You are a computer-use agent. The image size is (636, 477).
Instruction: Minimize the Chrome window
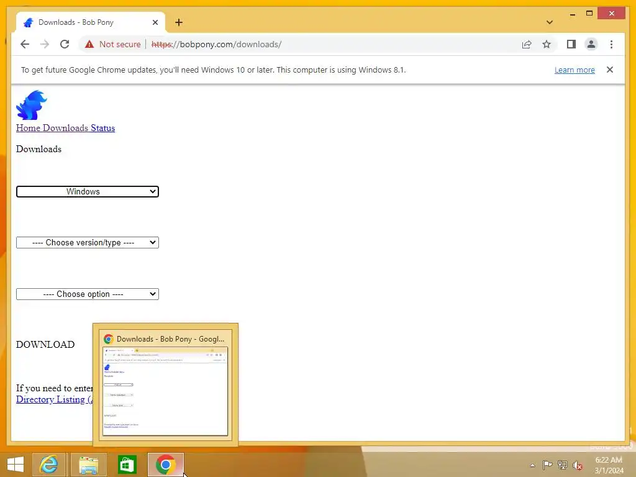click(572, 14)
